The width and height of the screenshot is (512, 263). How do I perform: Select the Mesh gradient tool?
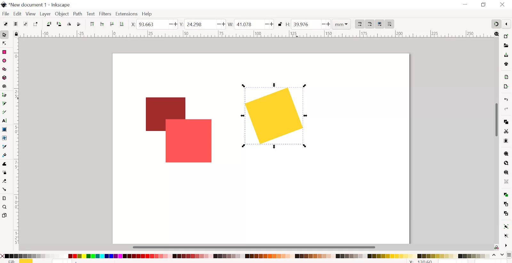pyautogui.click(x=4, y=138)
